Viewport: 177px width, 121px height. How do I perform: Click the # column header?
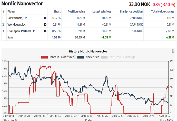pyautogui.click(x=3, y=12)
